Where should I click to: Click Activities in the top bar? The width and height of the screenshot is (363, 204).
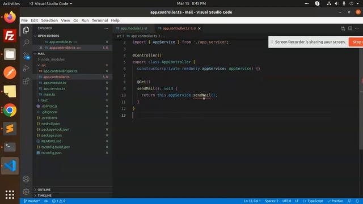(x=11, y=3)
